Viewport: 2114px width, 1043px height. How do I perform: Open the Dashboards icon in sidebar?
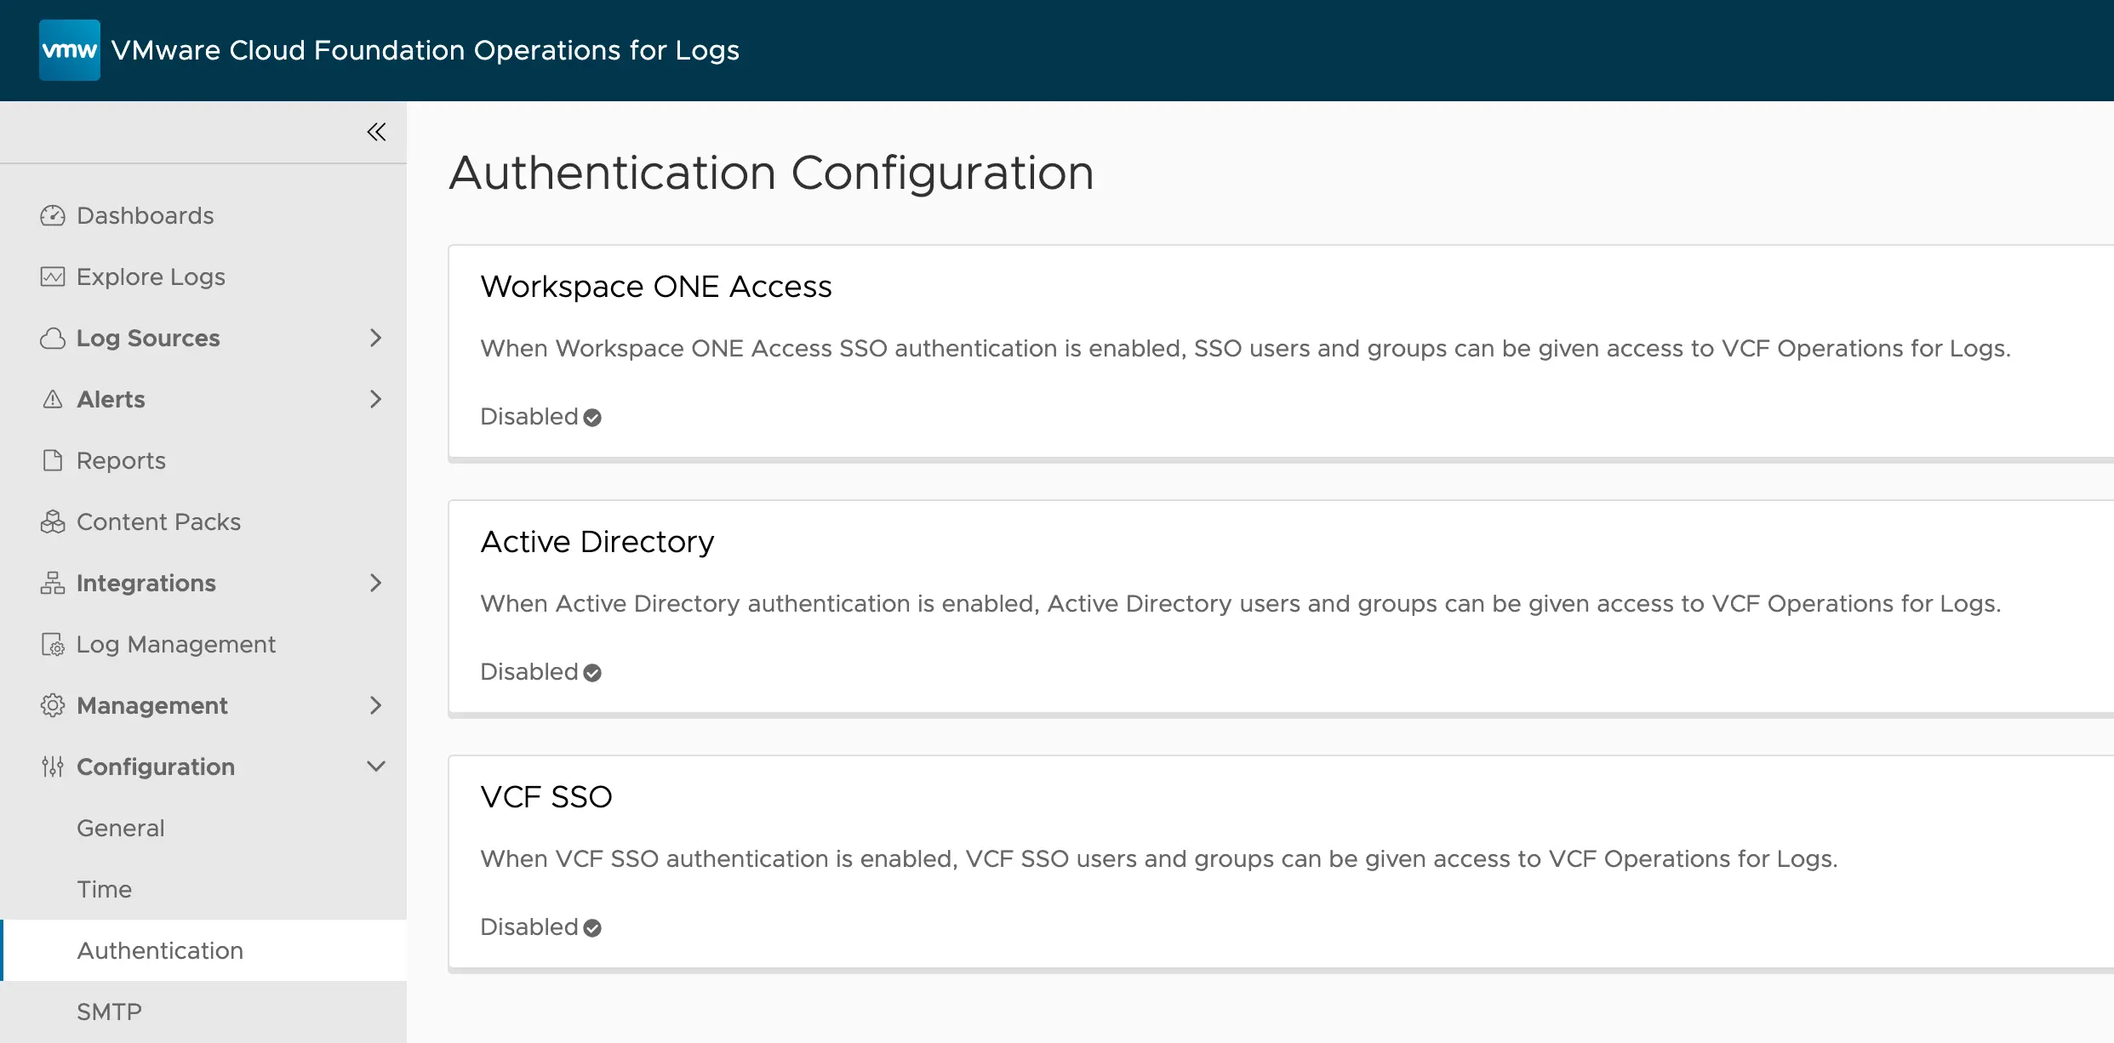pos(53,215)
